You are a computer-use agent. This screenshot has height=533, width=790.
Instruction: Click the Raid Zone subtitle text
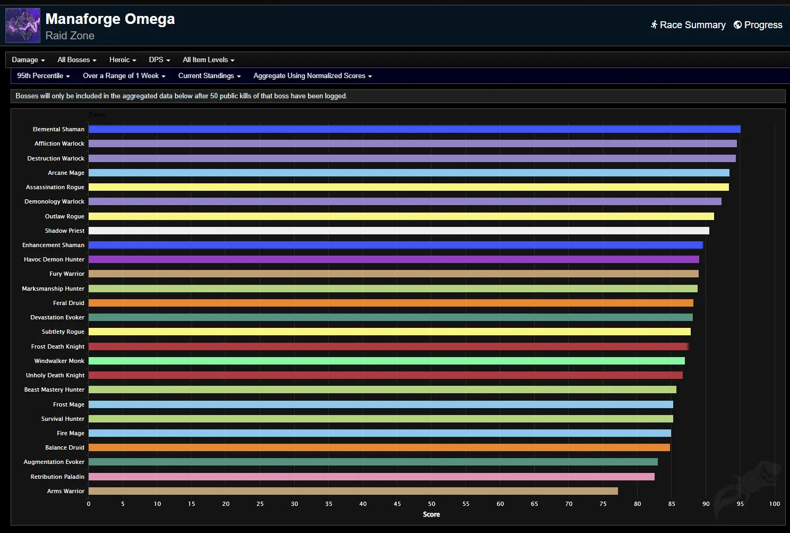(x=70, y=36)
